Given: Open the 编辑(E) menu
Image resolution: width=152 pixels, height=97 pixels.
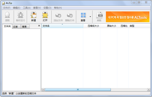Looking at the screenshot, I should [16, 8].
